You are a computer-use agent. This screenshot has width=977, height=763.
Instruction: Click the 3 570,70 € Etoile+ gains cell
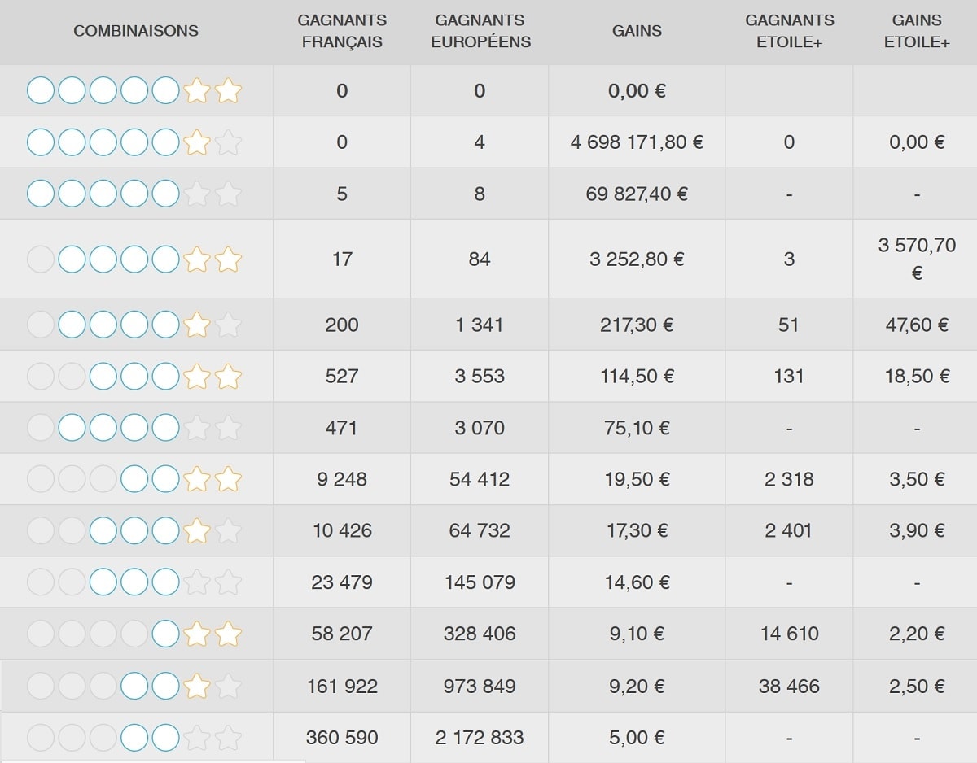tap(917, 259)
